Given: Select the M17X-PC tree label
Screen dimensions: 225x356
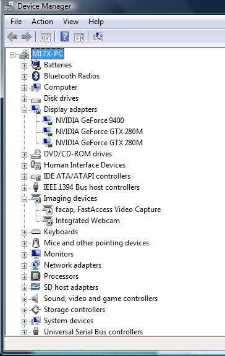Looking at the screenshot, I should click(x=48, y=54).
